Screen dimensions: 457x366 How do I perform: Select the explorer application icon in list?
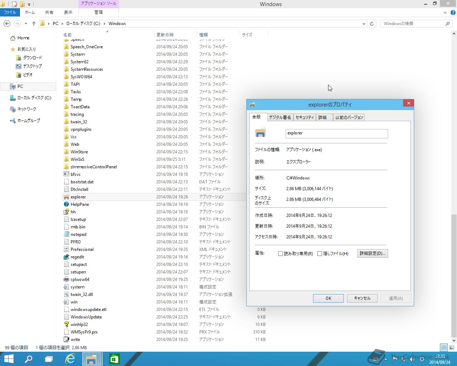pos(66,197)
